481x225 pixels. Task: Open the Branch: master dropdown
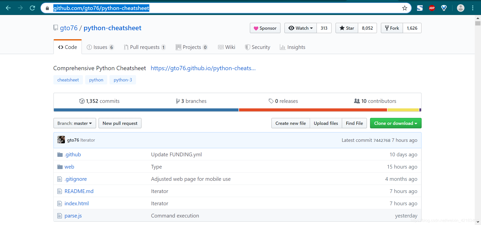click(75, 123)
